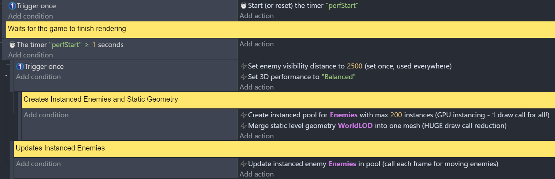The height and width of the screenshot is (179, 555).
Task: Select the "Updates Instanced Enemies" comment
Action: pos(60,148)
